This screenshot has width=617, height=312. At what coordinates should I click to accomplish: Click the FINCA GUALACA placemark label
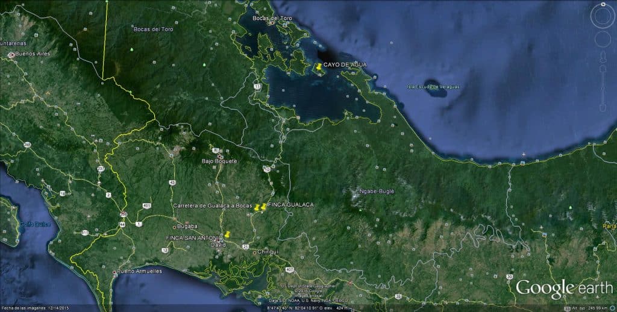291,205
